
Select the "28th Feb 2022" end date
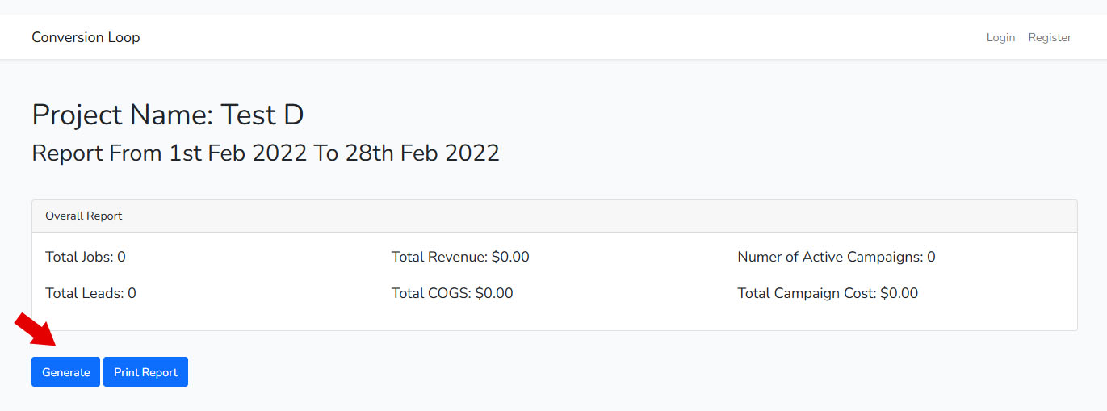422,153
